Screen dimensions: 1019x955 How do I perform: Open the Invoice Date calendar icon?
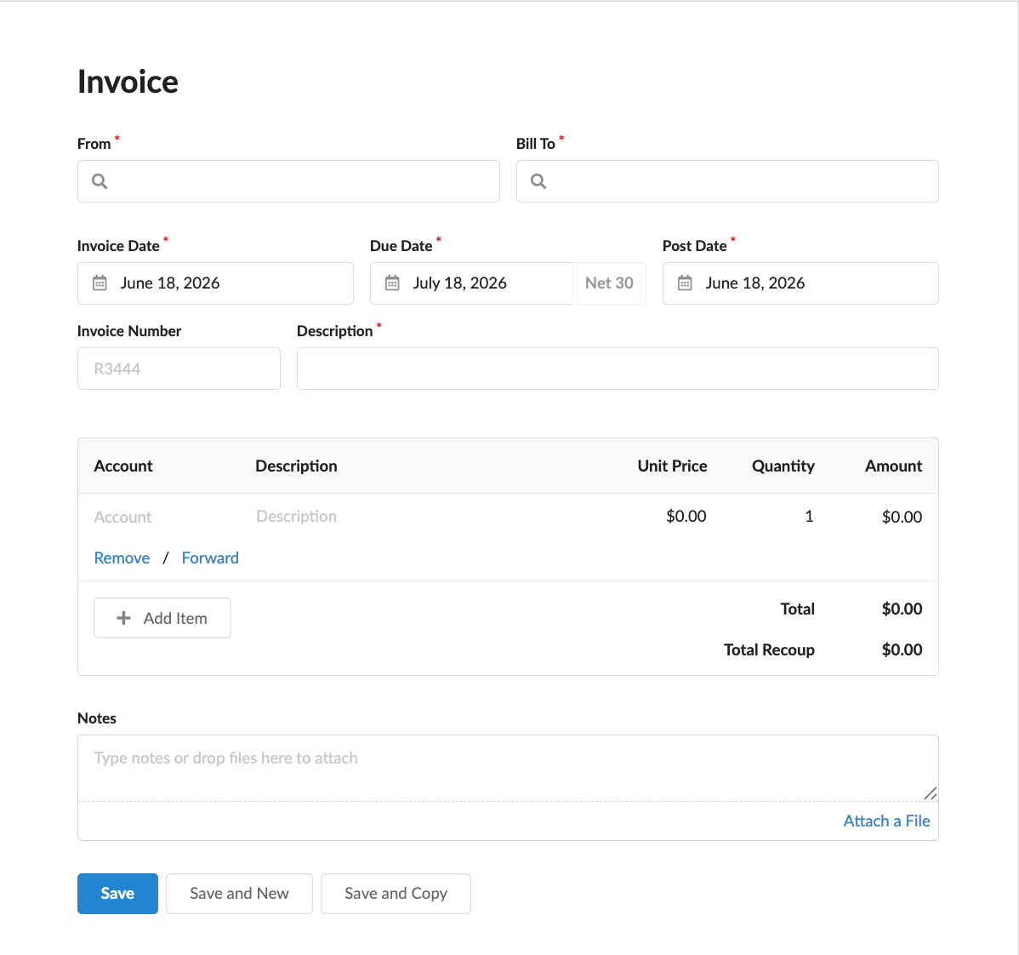[x=100, y=283]
